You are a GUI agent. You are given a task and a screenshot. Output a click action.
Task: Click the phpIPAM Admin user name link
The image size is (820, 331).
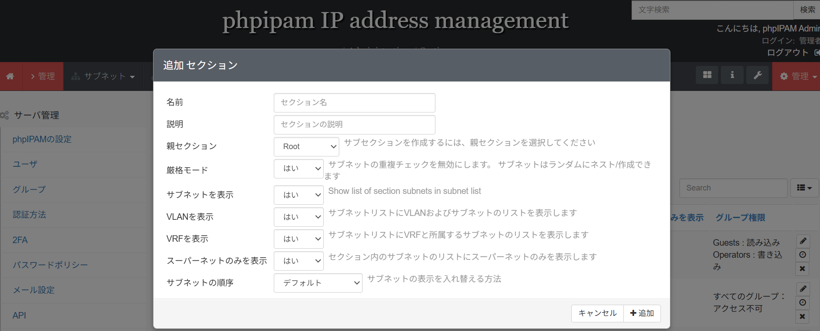point(791,28)
